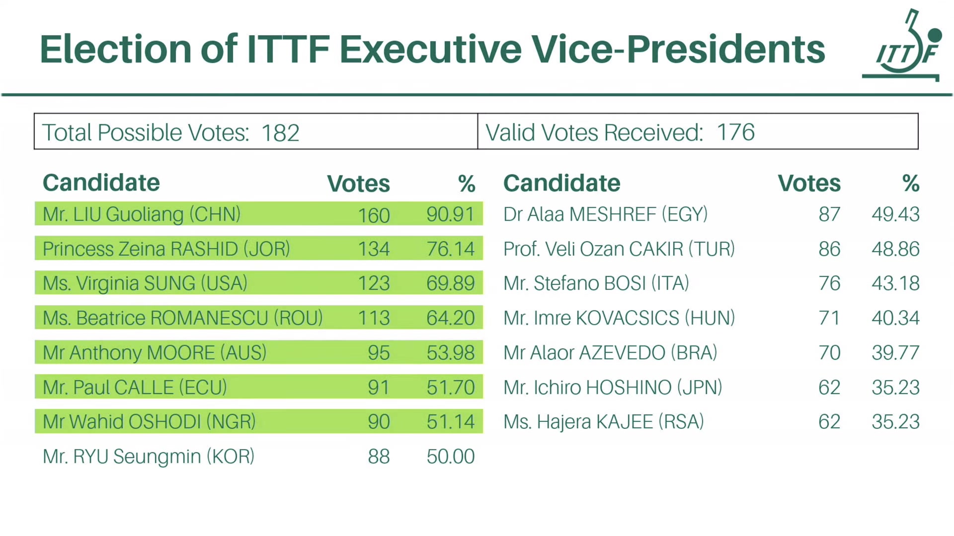Select the Mr. Imre KOVACSICS row

click(711, 318)
